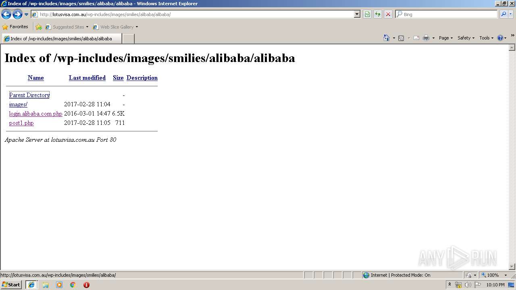Viewport: 516px width, 290px height.
Task: Open the Favorites star button
Action: tap(15, 27)
